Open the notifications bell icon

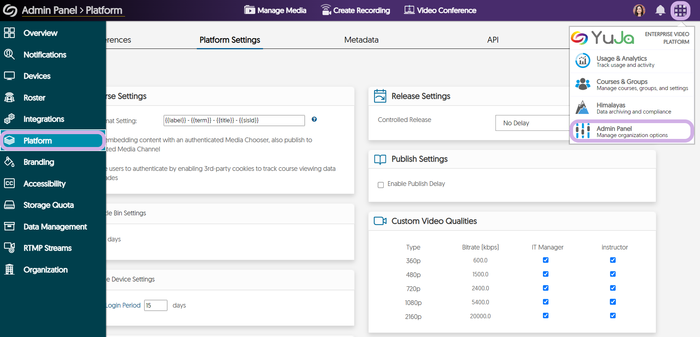(660, 10)
